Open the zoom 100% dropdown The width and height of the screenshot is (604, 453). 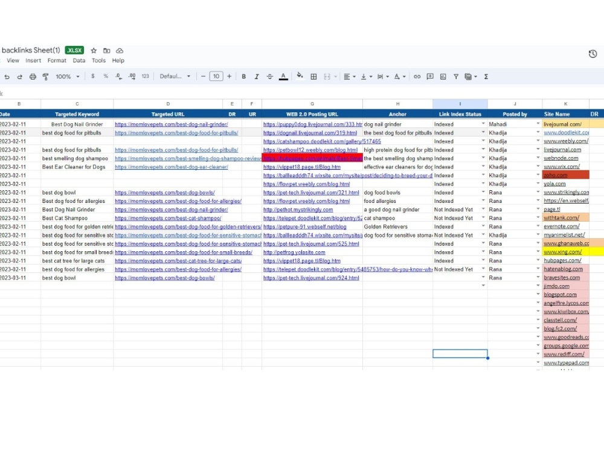[x=68, y=77]
